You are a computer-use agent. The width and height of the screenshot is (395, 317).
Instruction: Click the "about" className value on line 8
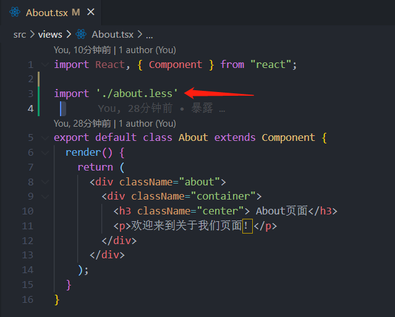point(199,182)
